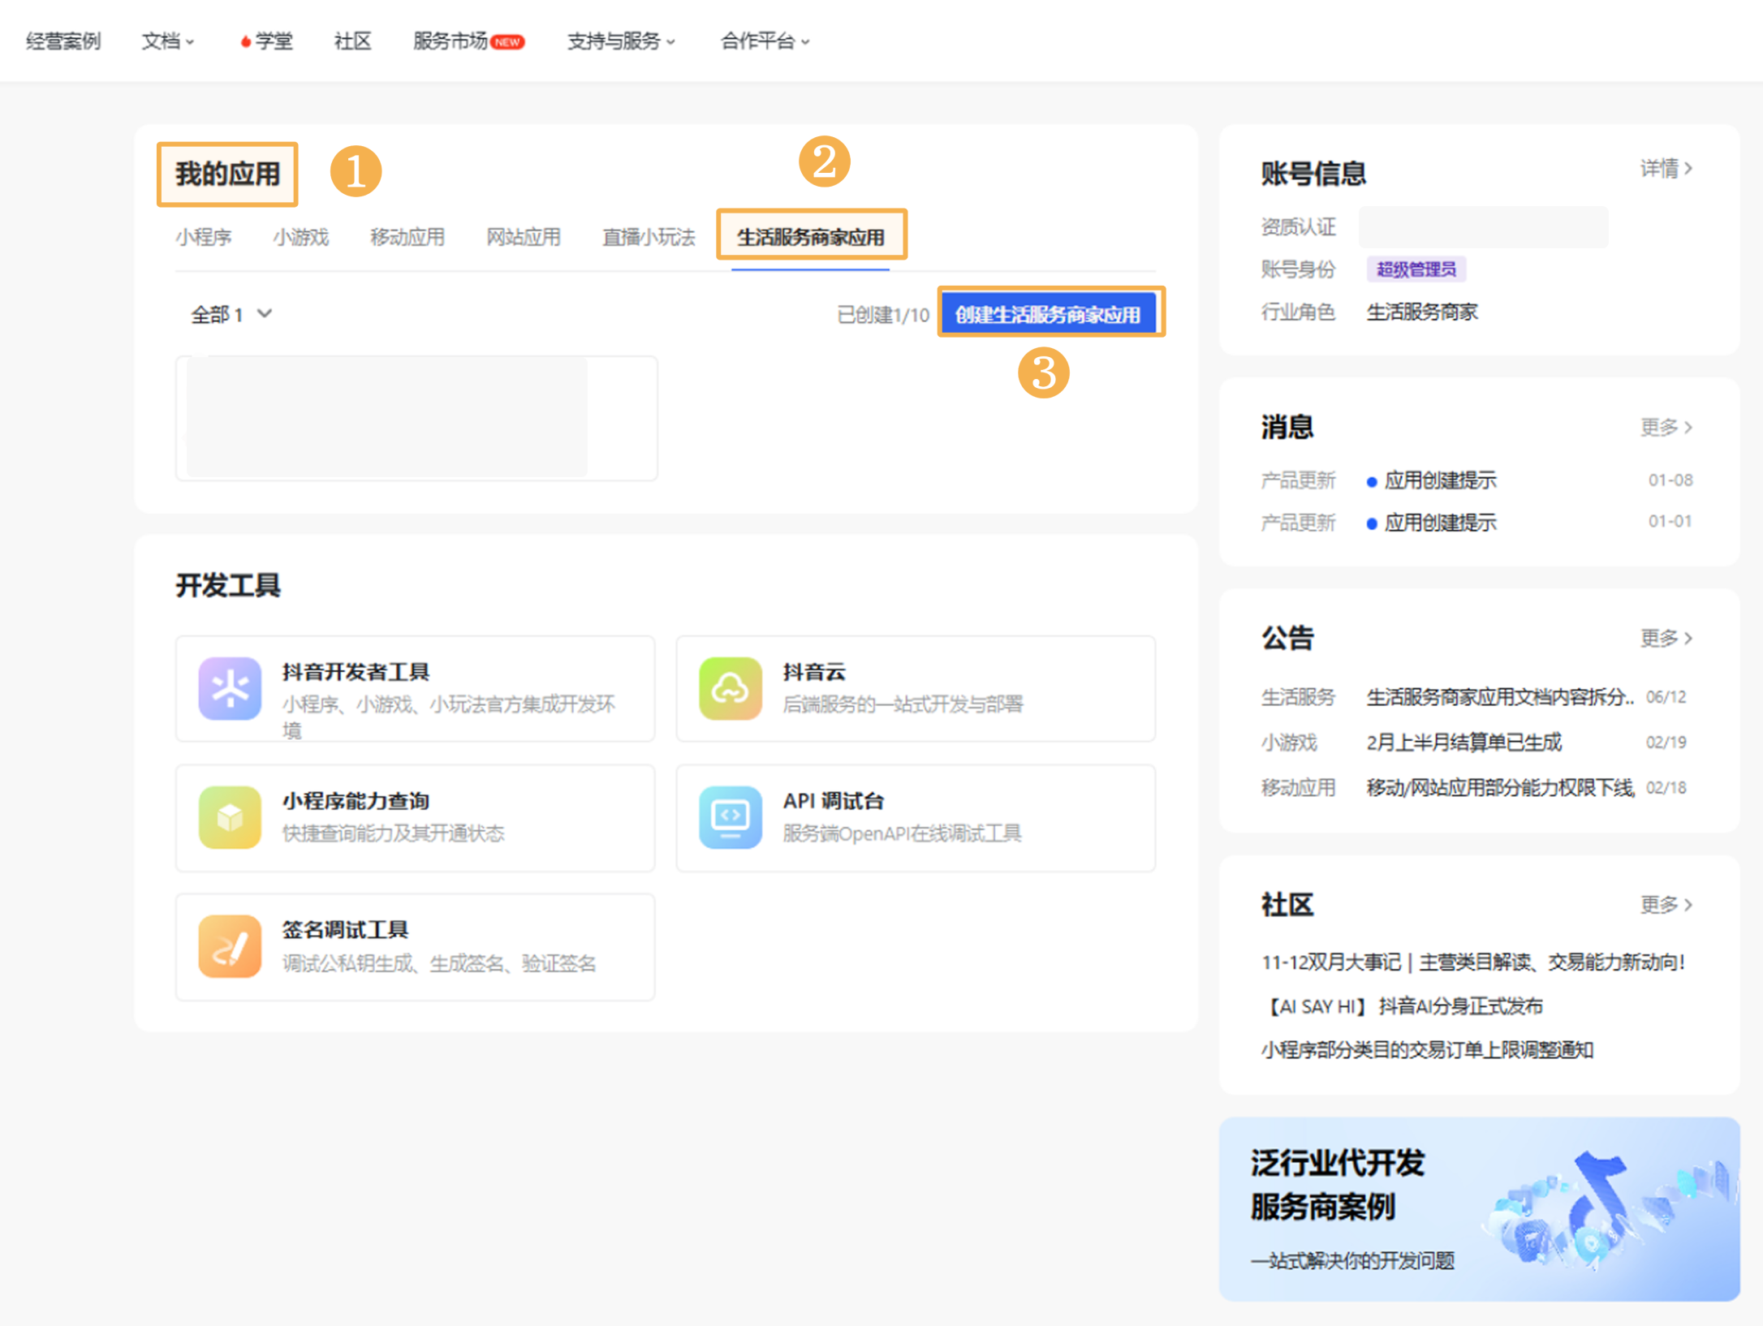
Task: Click the 开发工具 section heading
Action: (228, 585)
